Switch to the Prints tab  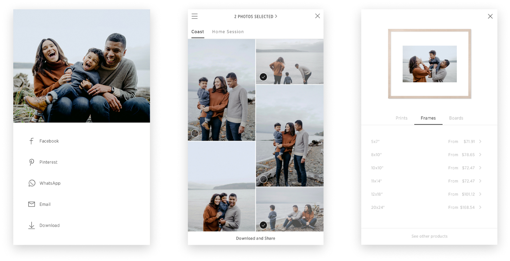[401, 118]
